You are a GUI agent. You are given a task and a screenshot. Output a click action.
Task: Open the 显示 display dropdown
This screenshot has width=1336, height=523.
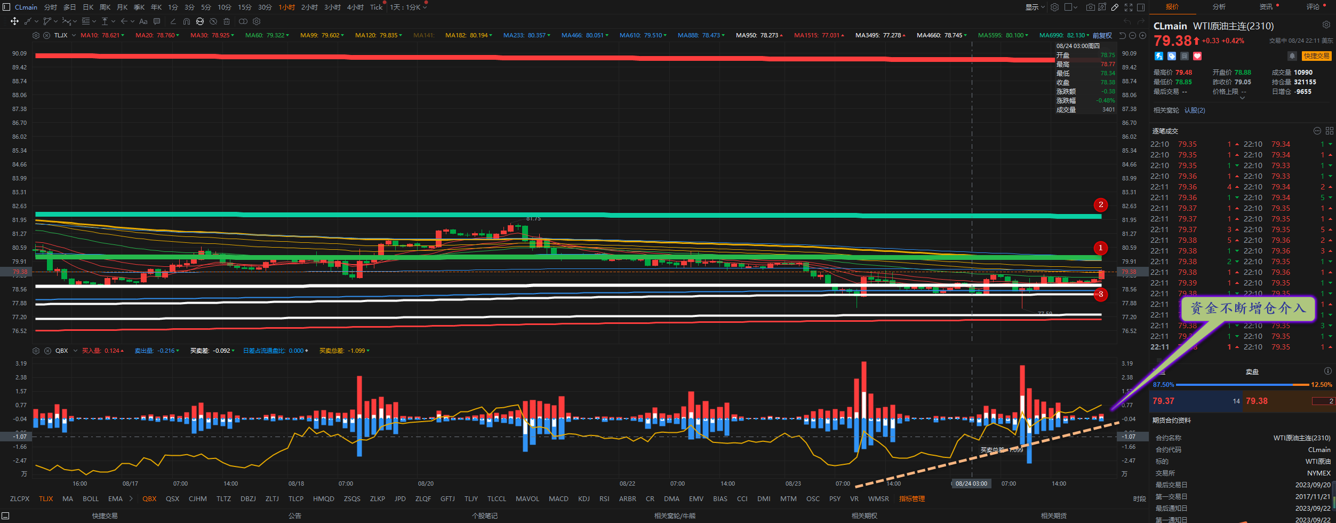click(x=1035, y=7)
